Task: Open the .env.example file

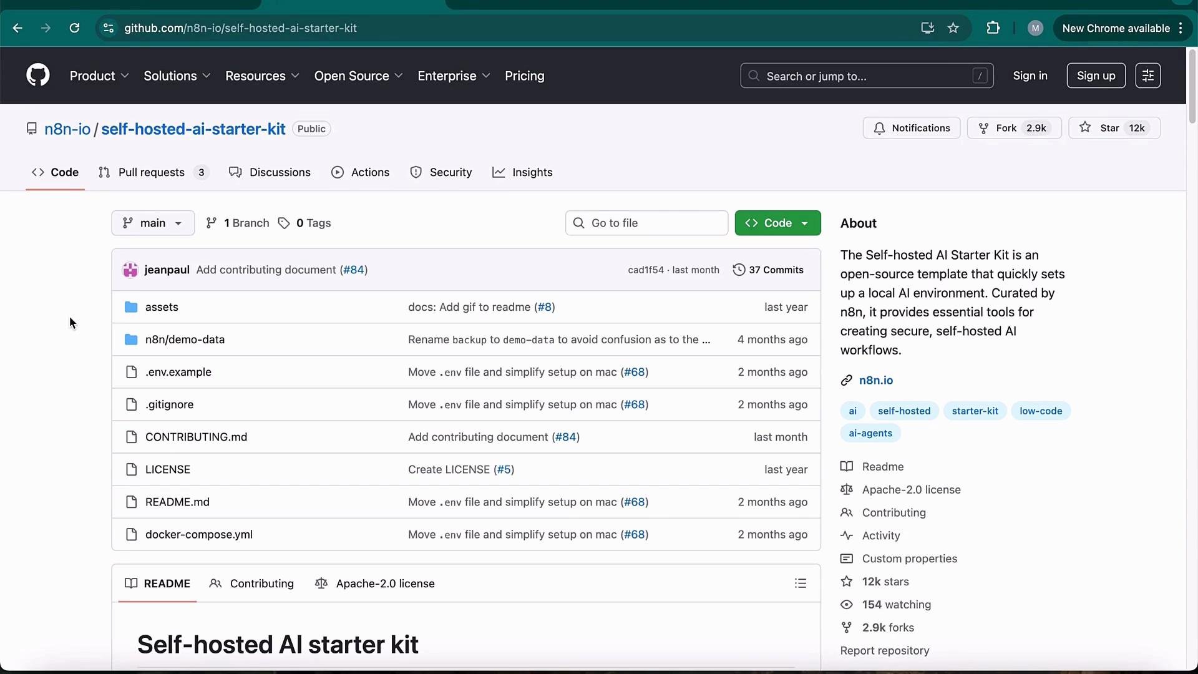Action: coord(178,372)
